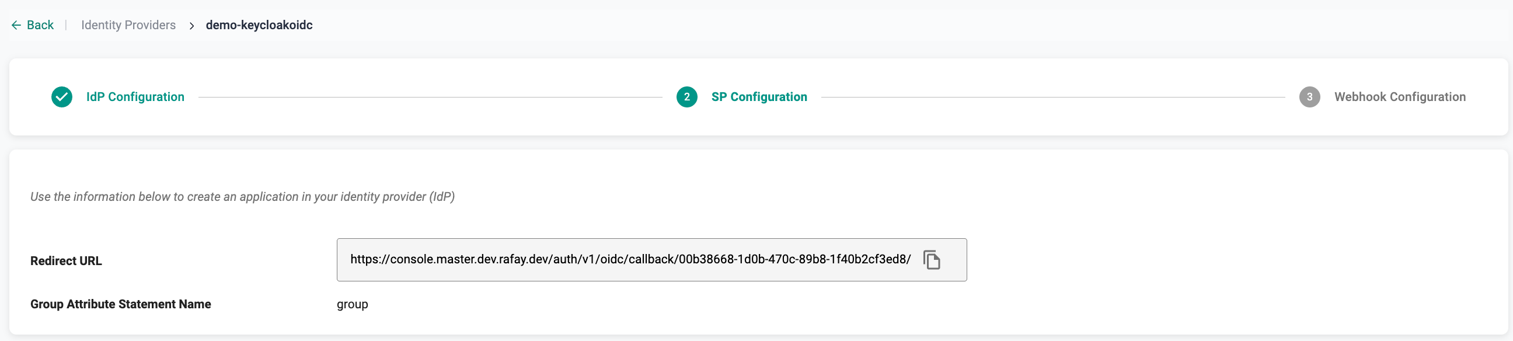
Task: Click the connector line before Webhook Configuration
Action: point(1052,98)
